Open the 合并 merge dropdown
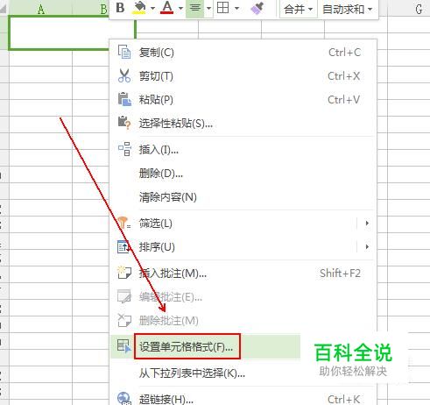The width and height of the screenshot is (430, 405). coord(298,10)
